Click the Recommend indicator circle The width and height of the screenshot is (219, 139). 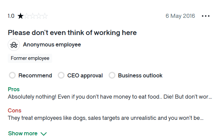coord(12,75)
